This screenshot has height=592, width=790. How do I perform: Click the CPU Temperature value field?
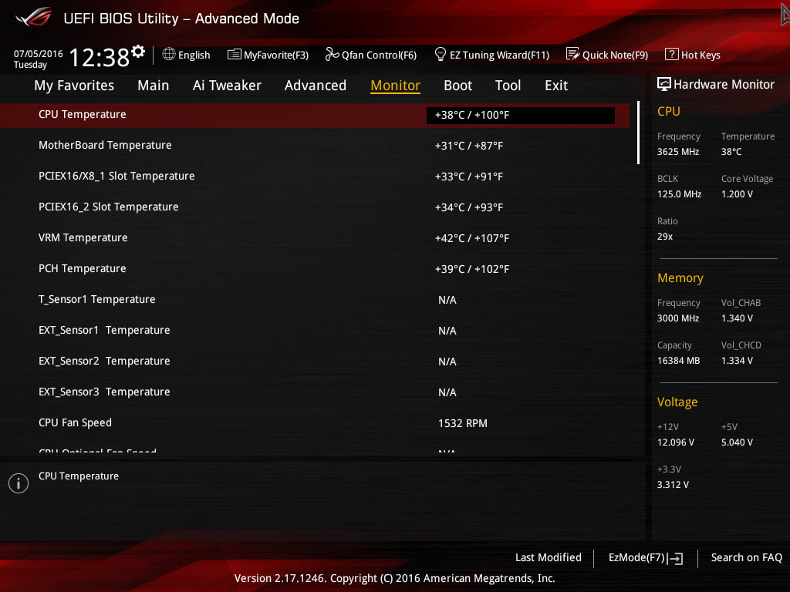pyautogui.click(x=521, y=116)
